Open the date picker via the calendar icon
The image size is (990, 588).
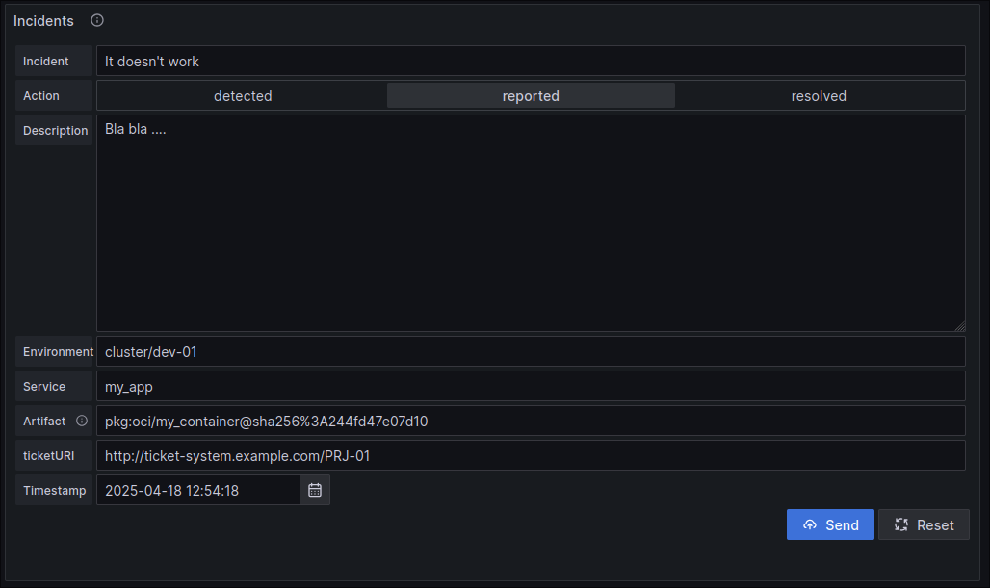(x=314, y=490)
